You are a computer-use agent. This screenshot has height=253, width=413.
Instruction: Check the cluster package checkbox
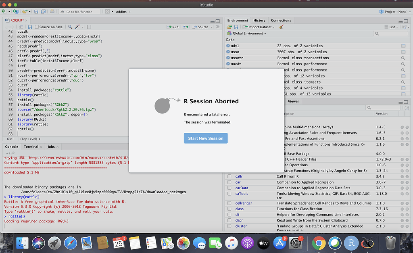(x=229, y=226)
